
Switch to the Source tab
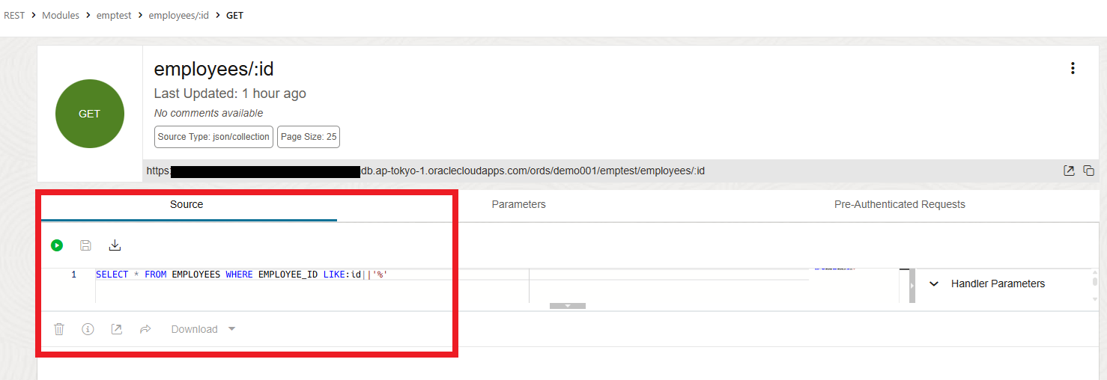pos(186,204)
